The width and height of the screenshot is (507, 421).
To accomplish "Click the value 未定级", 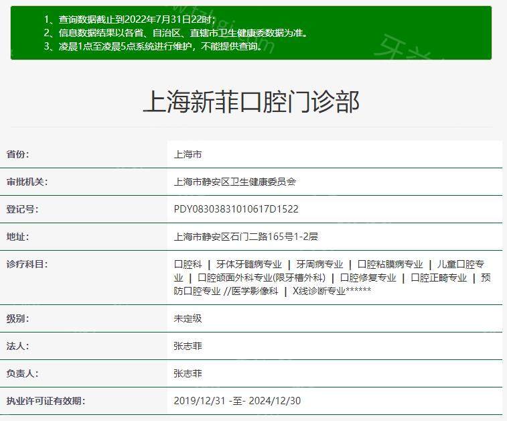I will tap(188, 318).
